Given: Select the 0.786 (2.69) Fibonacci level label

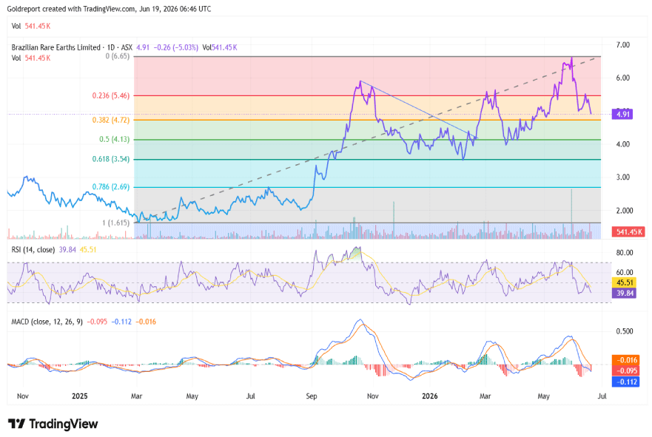Looking at the screenshot, I should coord(110,186).
